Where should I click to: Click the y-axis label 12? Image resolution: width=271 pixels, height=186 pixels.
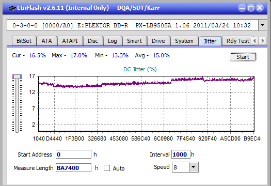(x=32, y=92)
